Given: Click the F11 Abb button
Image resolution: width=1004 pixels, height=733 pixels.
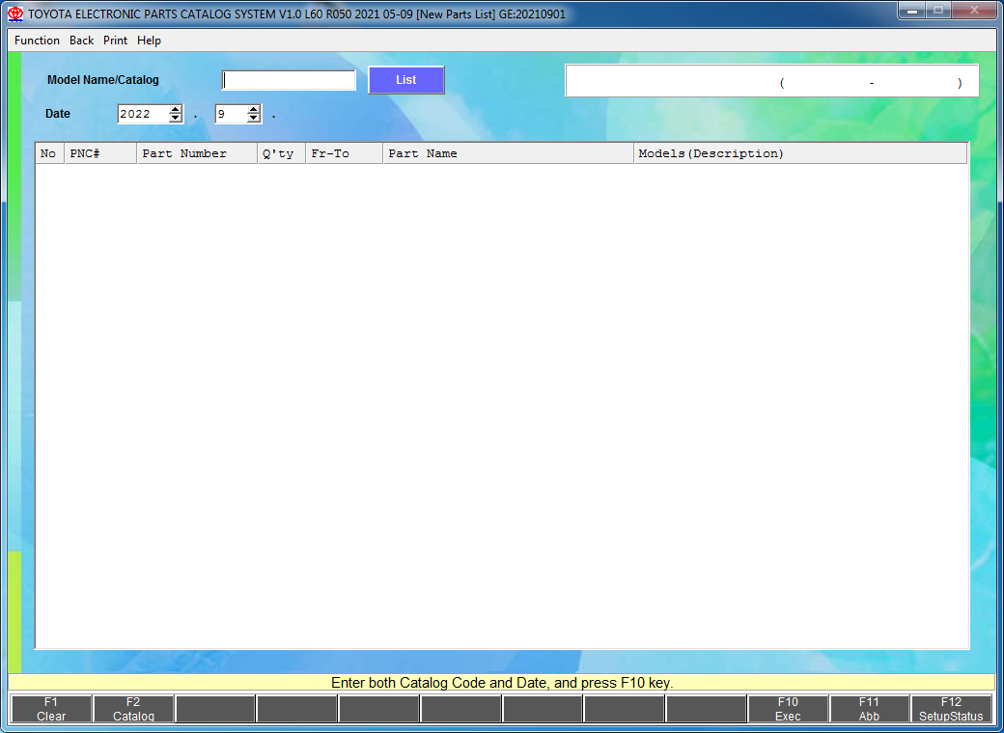Looking at the screenshot, I should click(x=869, y=709).
